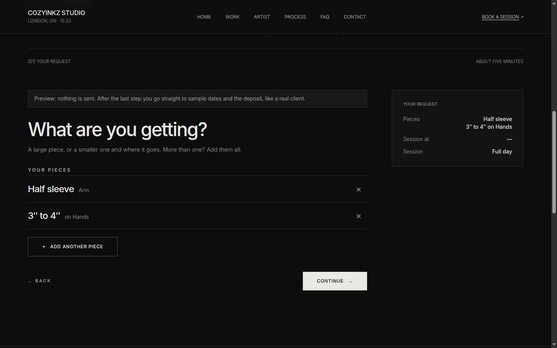Click the Preview notice banner text
Image resolution: width=557 pixels, height=348 pixels.
click(x=170, y=99)
